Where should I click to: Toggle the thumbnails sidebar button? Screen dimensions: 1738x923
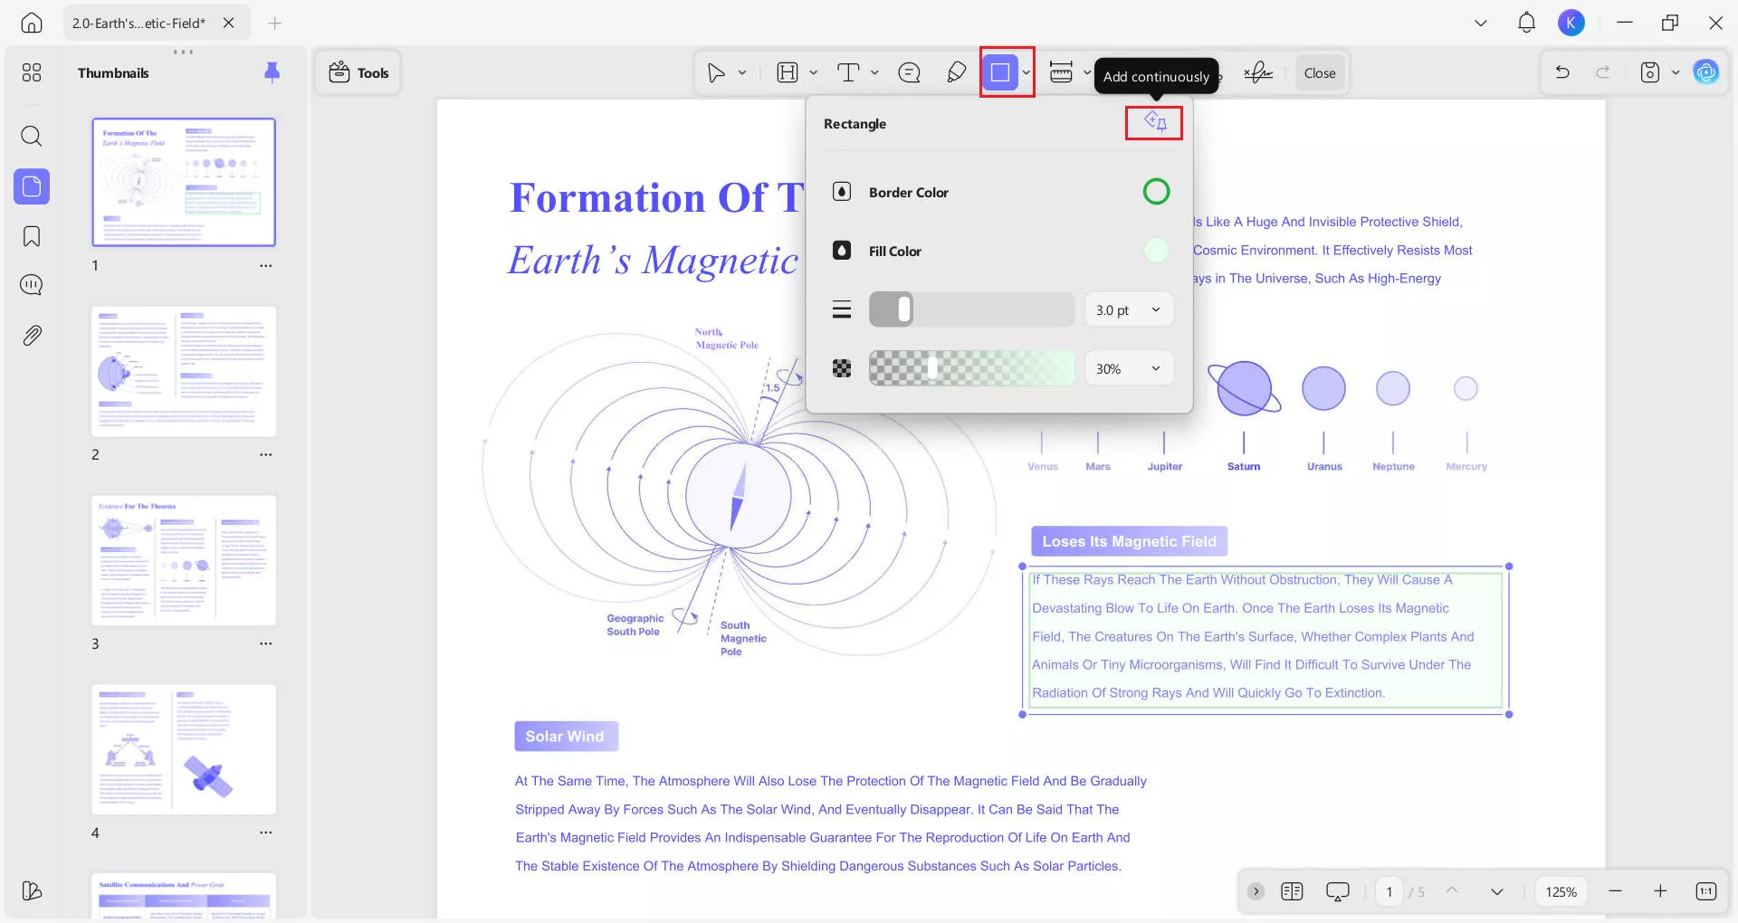click(x=32, y=186)
